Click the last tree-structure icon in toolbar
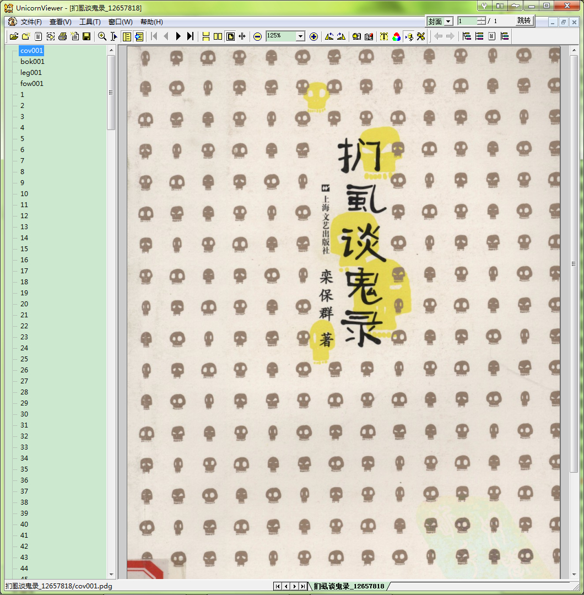This screenshot has height=595, width=584. point(505,36)
